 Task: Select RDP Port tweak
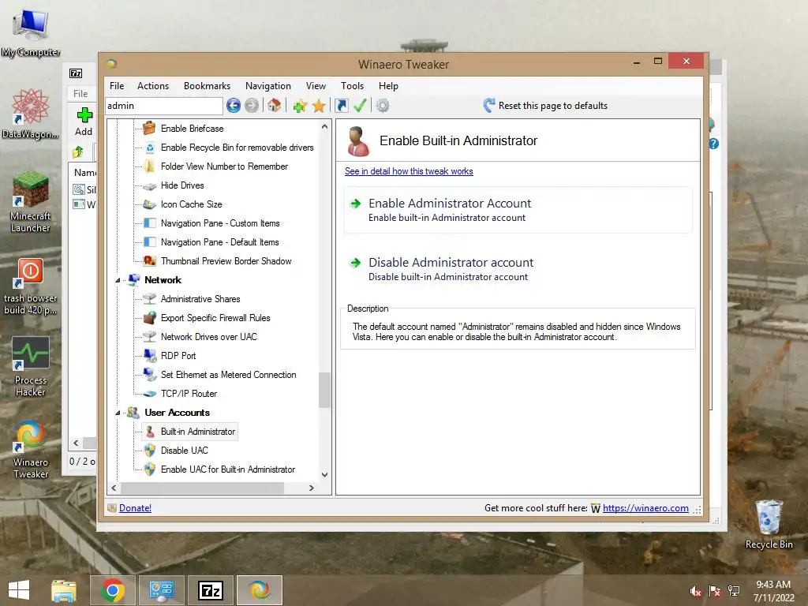click(x=178, y=356)
